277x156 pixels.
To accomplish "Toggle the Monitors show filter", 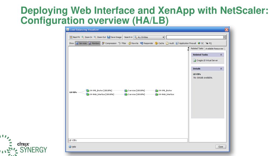I will coord(94,43).
